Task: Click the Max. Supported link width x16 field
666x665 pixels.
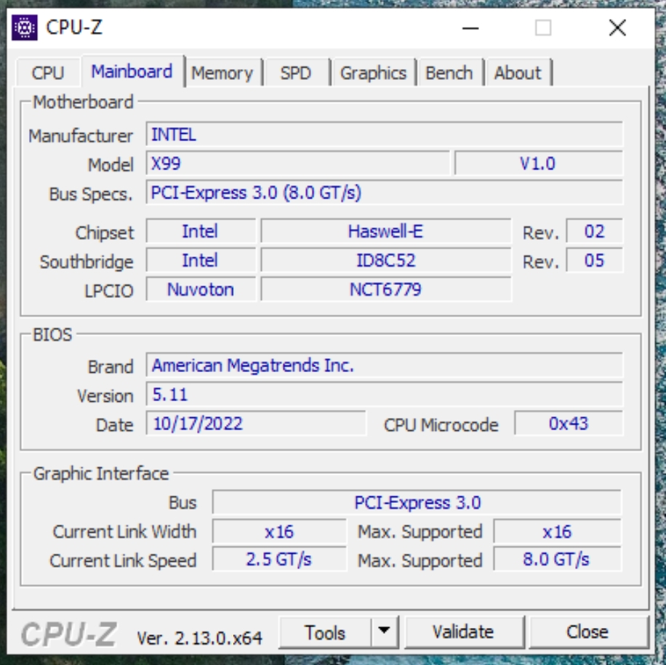Action: click(557, 532)
